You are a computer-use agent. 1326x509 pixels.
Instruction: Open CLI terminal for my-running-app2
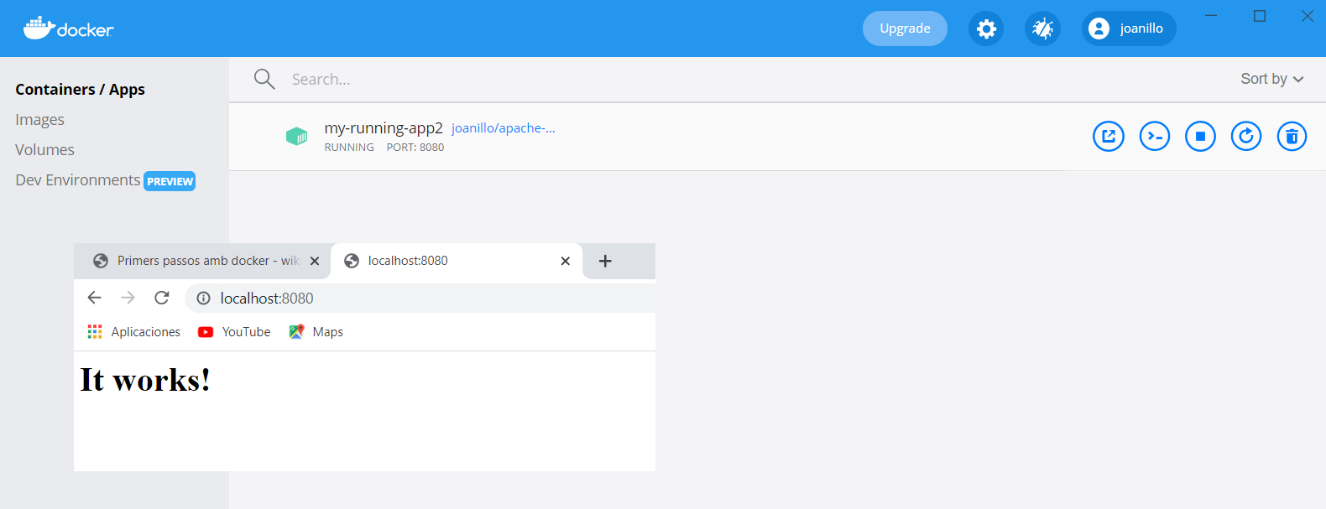(x=1154, y=136)
